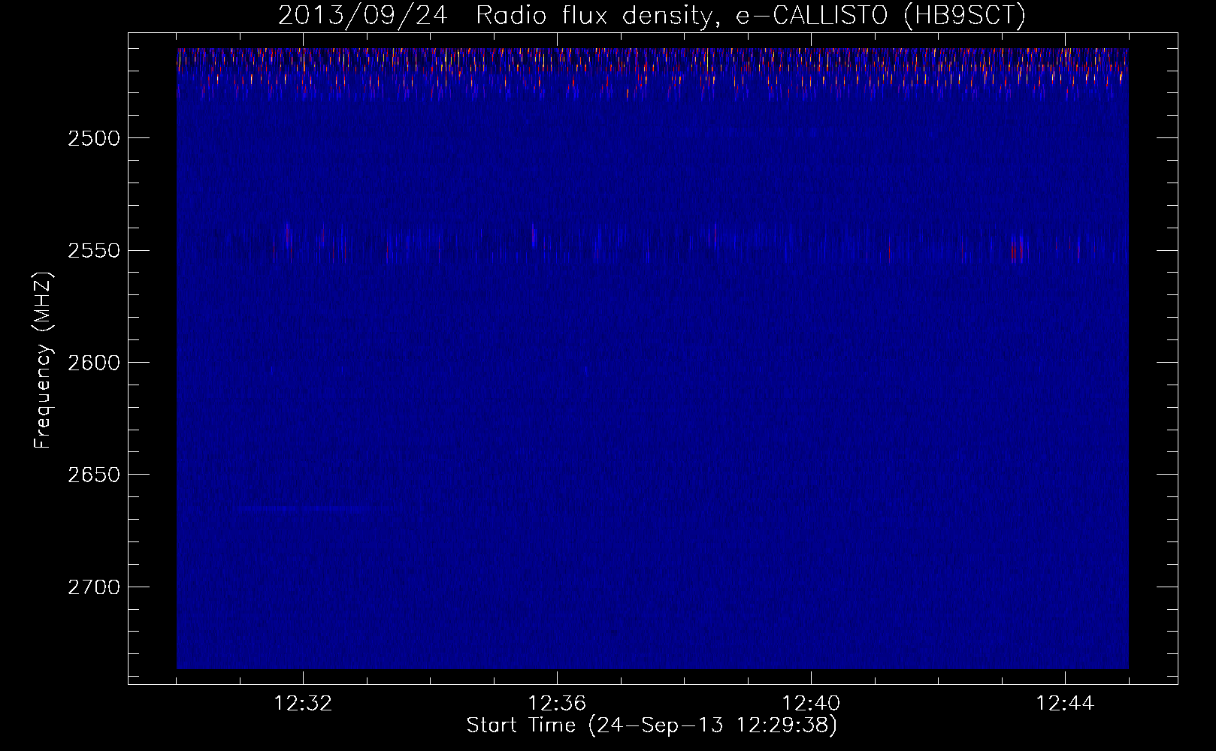The image size is (1216, 751).
Task: Click the 12:40 time axis label
Action: coord(811,704)
